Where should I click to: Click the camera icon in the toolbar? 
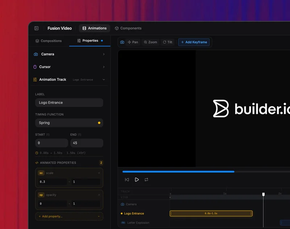(122, 42)
